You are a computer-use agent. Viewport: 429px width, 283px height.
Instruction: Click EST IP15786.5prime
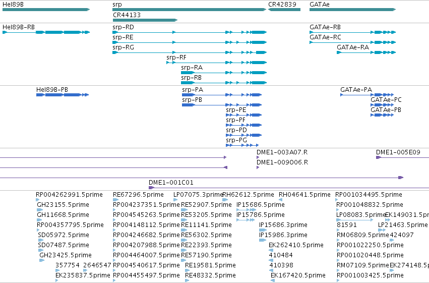pos(246,220)
